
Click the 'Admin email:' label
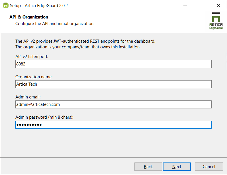[28, 97]
